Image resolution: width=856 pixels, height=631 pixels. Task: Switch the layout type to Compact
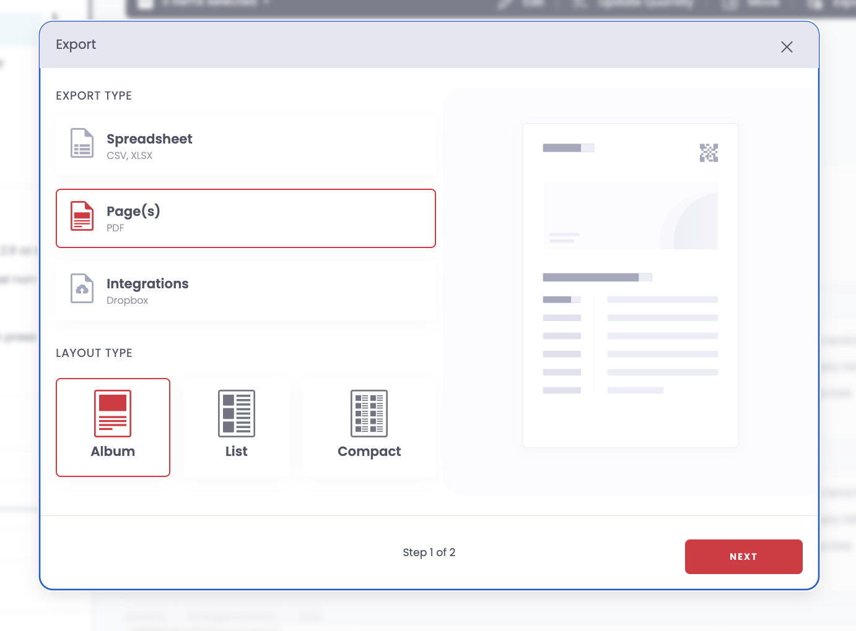click(369, 427)
